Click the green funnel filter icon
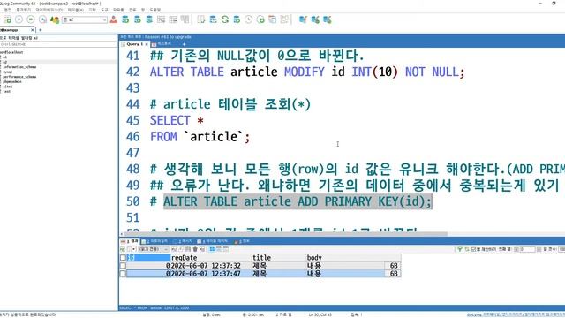 [460, 249]
